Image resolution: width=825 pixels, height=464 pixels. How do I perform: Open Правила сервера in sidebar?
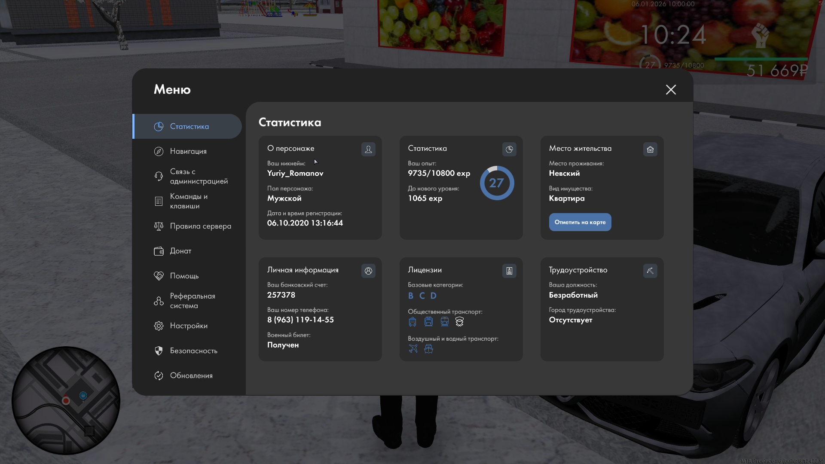(x=200, y=226)
